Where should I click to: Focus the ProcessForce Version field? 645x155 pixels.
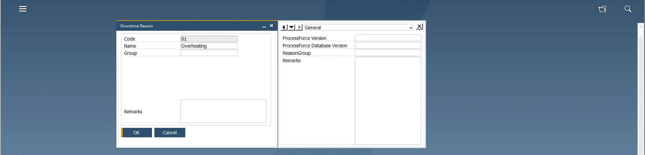388,38
